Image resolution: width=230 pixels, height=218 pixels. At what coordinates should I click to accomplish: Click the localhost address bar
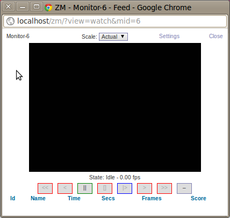point(115,21)
